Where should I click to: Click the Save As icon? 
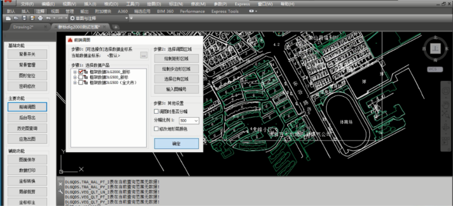point(32,18)
